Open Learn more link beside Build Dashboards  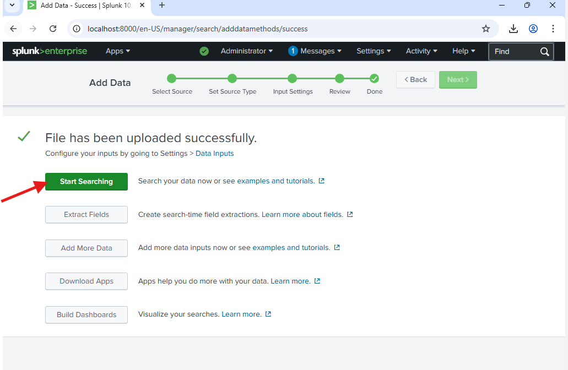click(242, 314)
